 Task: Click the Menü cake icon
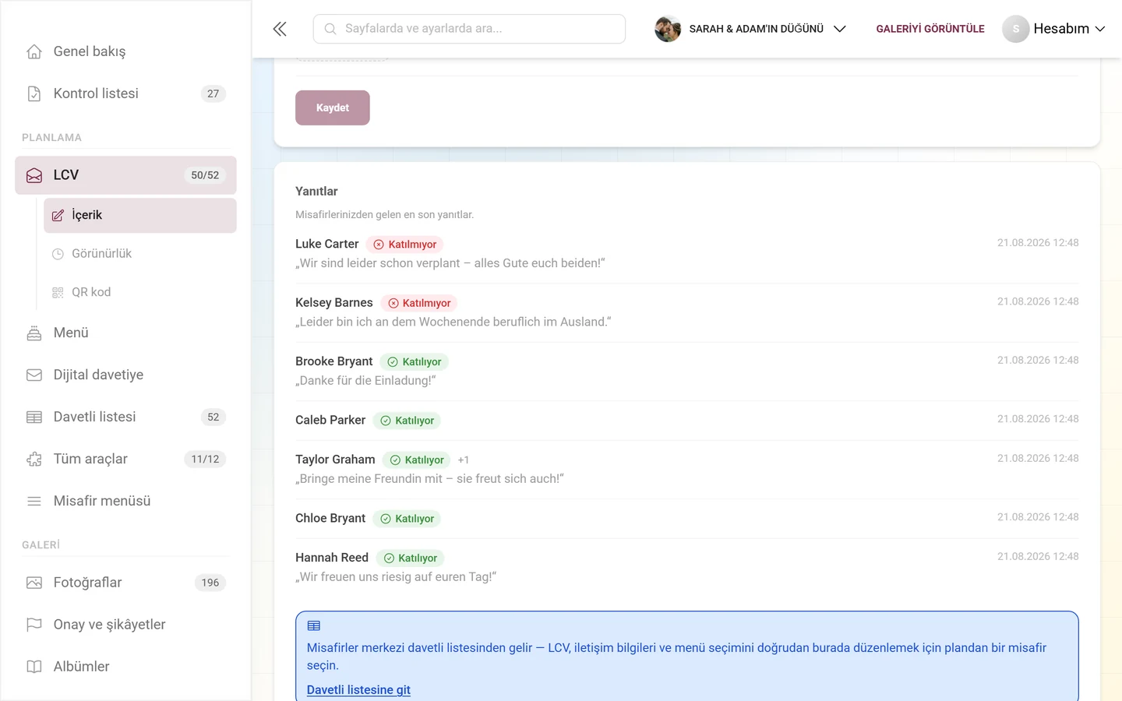coord(34,333)
